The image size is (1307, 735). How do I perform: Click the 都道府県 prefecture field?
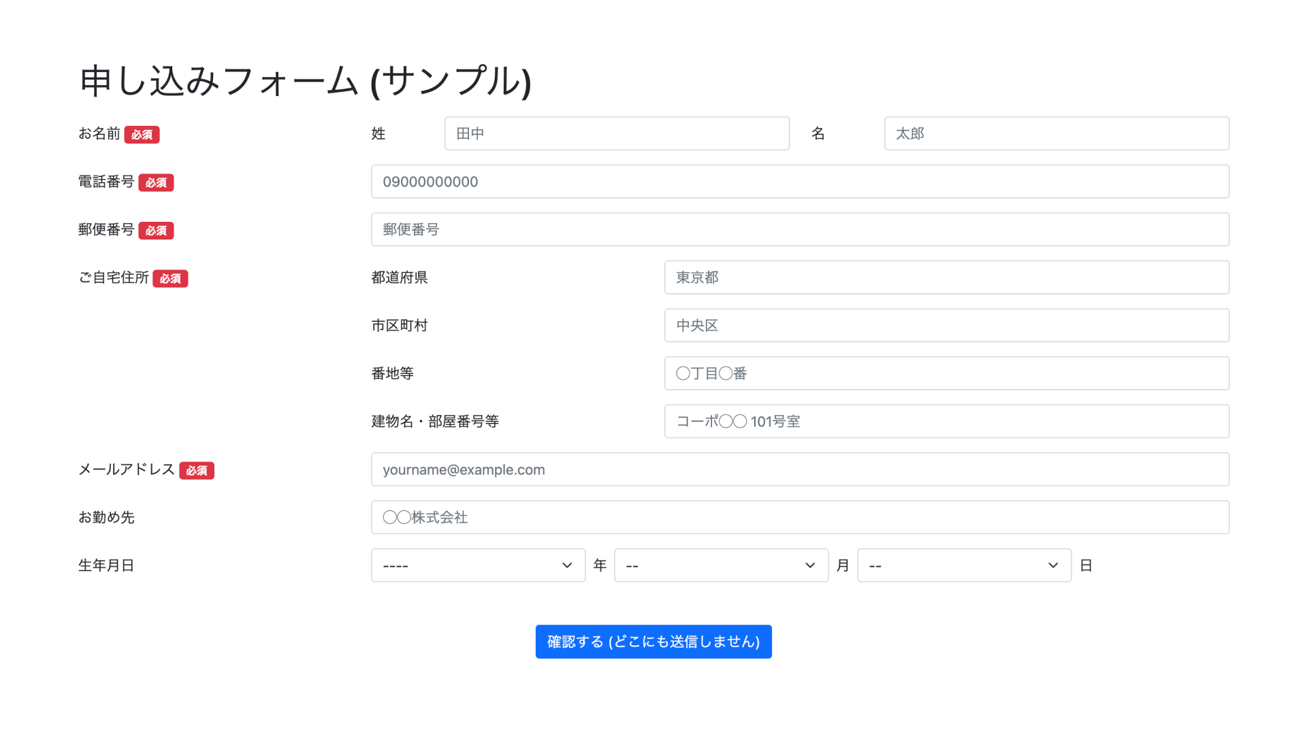[x=946, y=278]
